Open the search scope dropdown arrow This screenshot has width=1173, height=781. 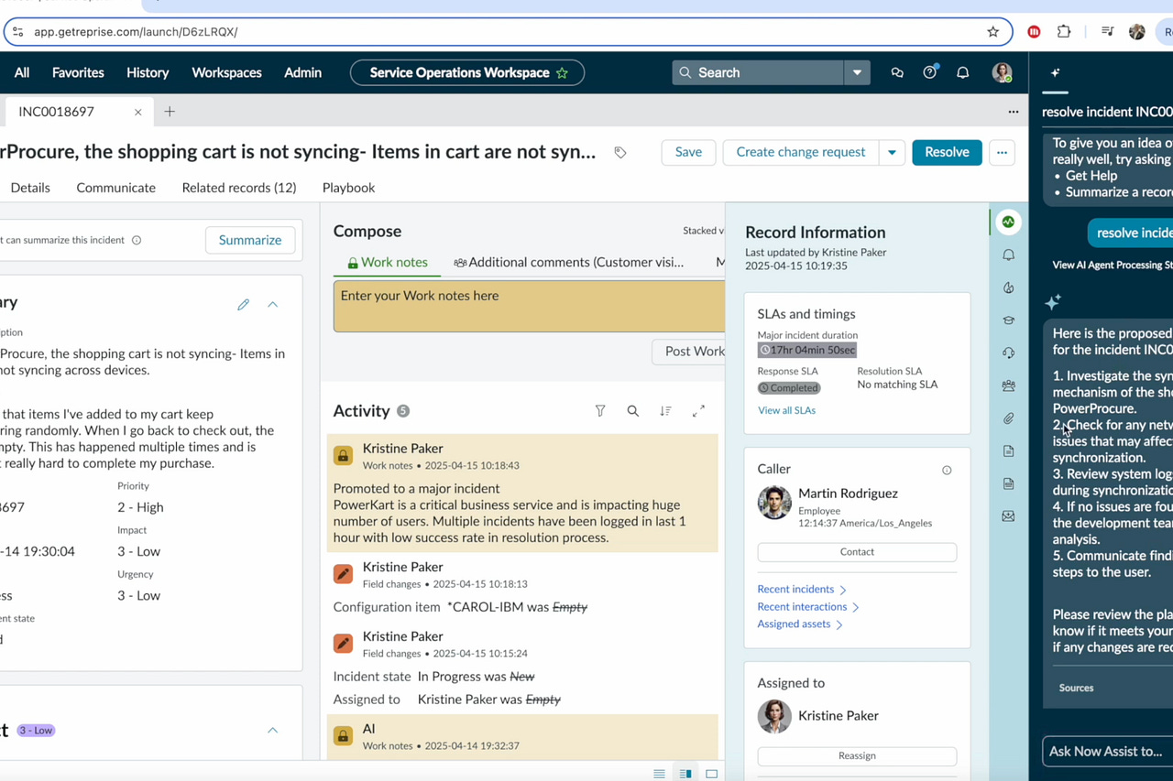[x=857, y=73]
